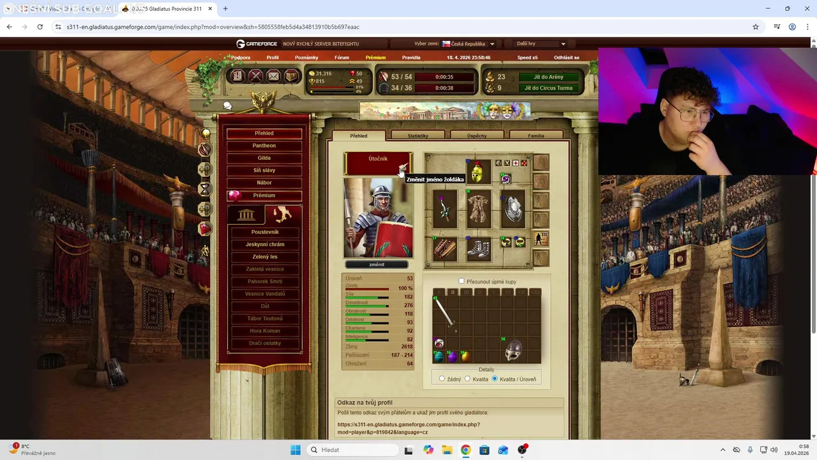Click the Životy health progress bar
The width and height of the screenshot is (817, 460).
(367, 289)
